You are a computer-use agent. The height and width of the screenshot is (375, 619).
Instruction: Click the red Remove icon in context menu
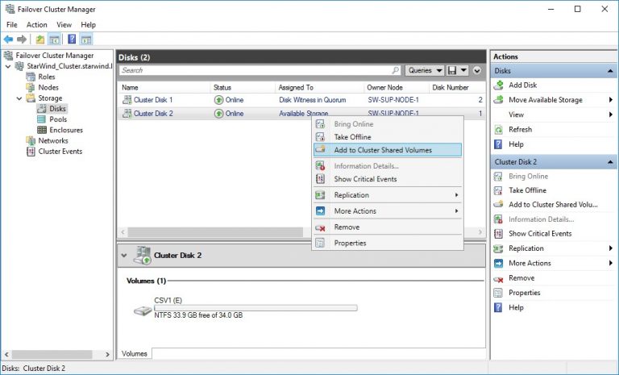point(320,227)
